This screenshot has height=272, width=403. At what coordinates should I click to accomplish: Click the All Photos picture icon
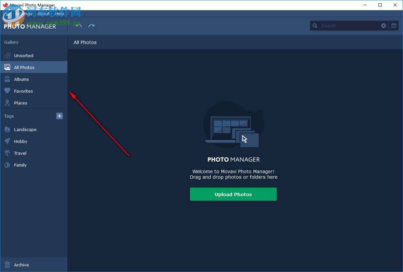tap(7, 67)
